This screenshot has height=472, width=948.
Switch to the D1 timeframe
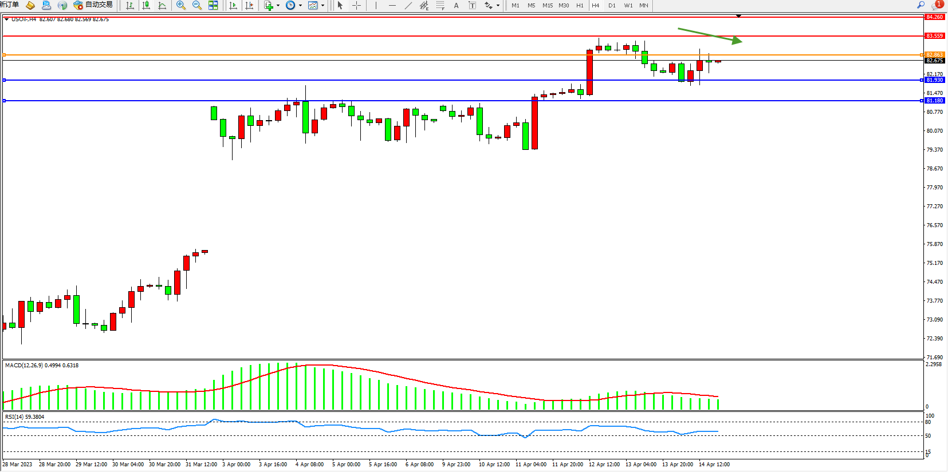[x=612, y=6]
